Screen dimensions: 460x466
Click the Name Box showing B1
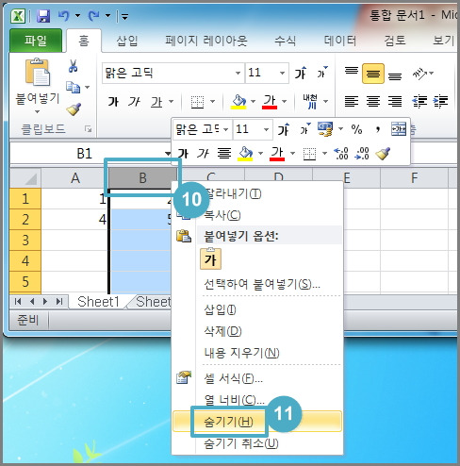(x=85, y=154)
